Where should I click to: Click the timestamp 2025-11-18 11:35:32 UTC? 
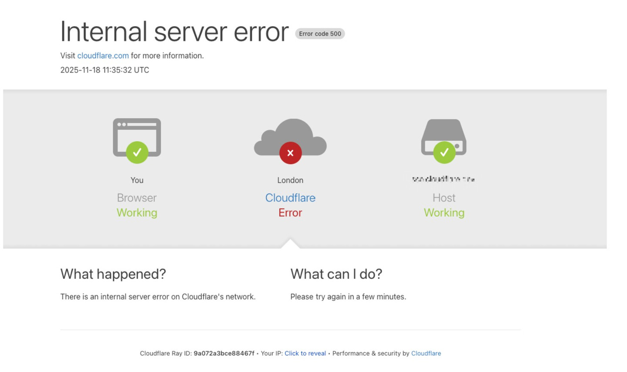click(105, 70)
